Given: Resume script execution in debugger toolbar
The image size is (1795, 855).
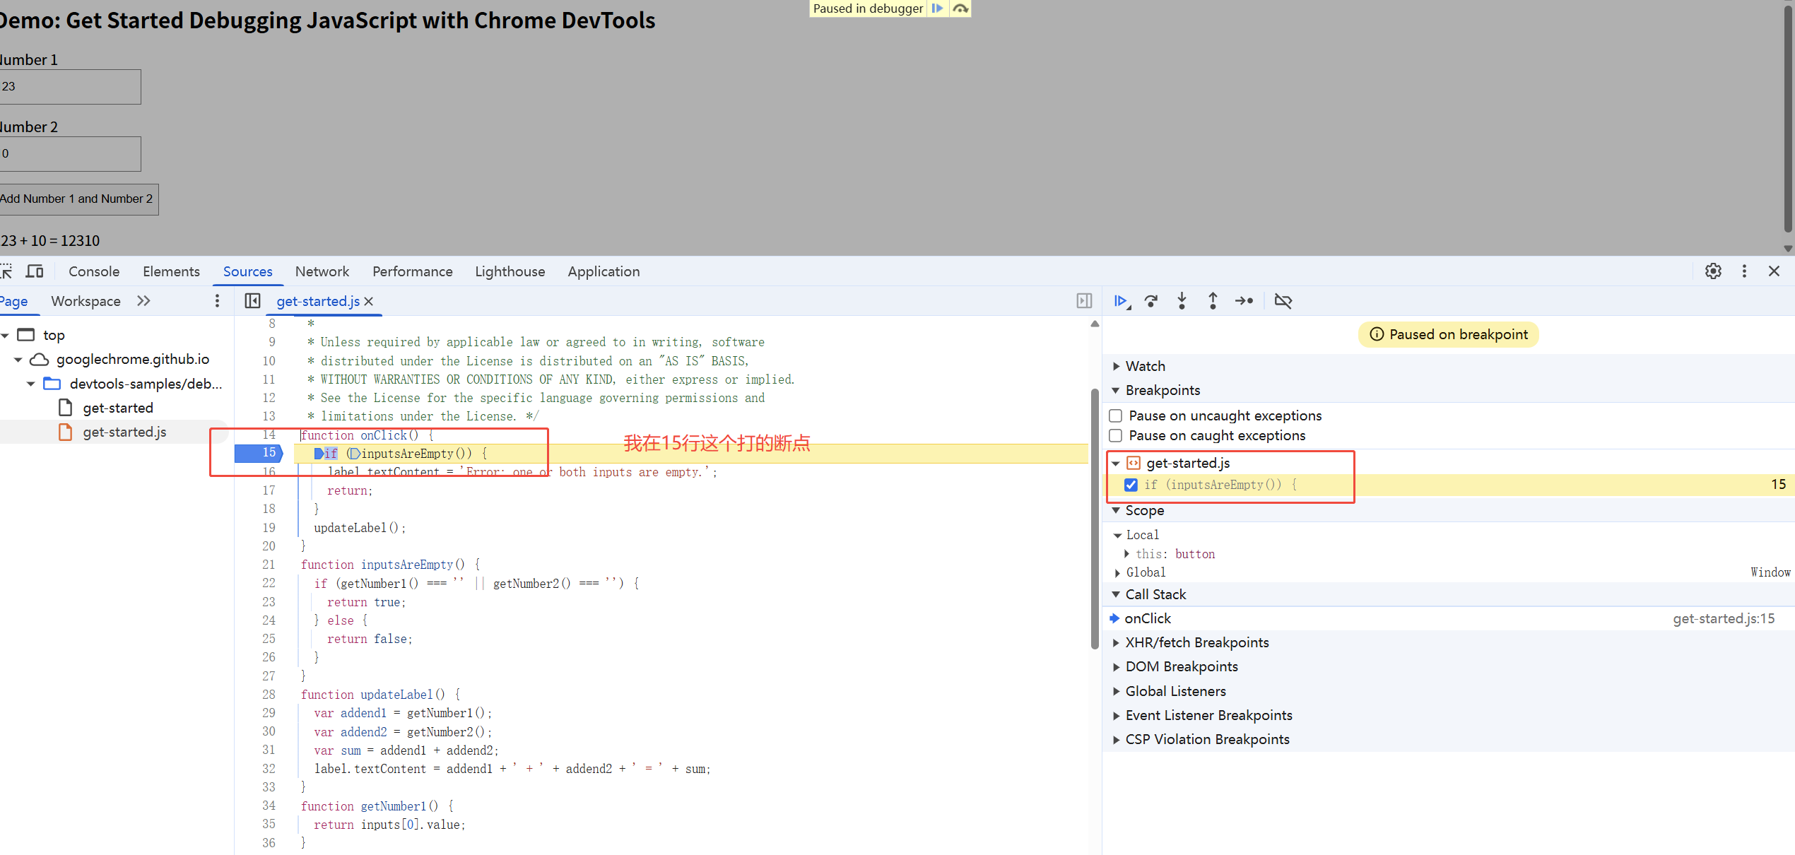Looking at the screenshot, I should pyautogui.click(x=1120, y=301).
